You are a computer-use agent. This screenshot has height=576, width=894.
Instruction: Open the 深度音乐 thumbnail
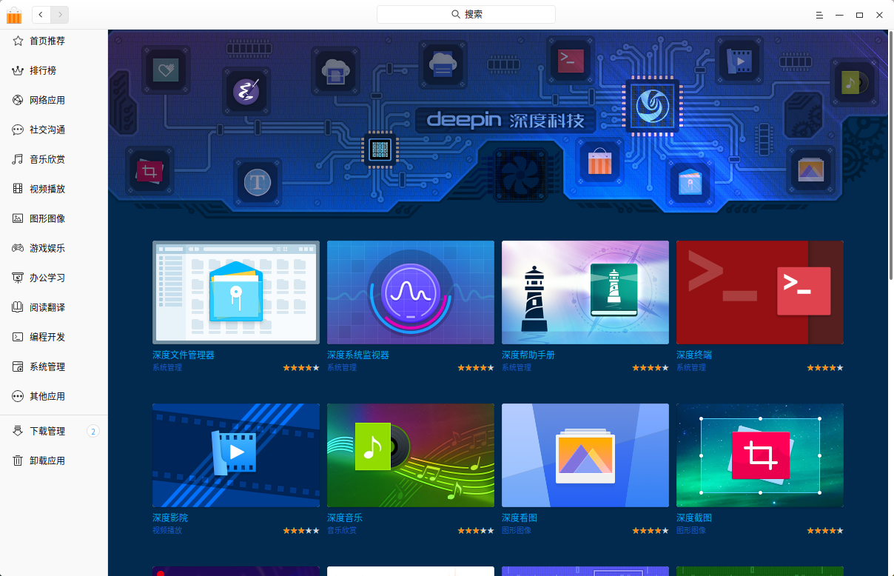pyautogui.click(x=411, y=455)
